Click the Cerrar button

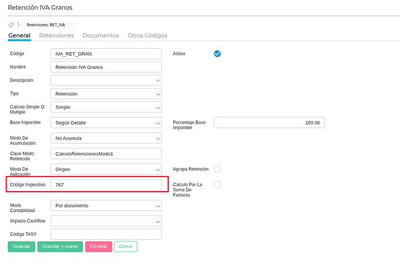tap(126, 246)
